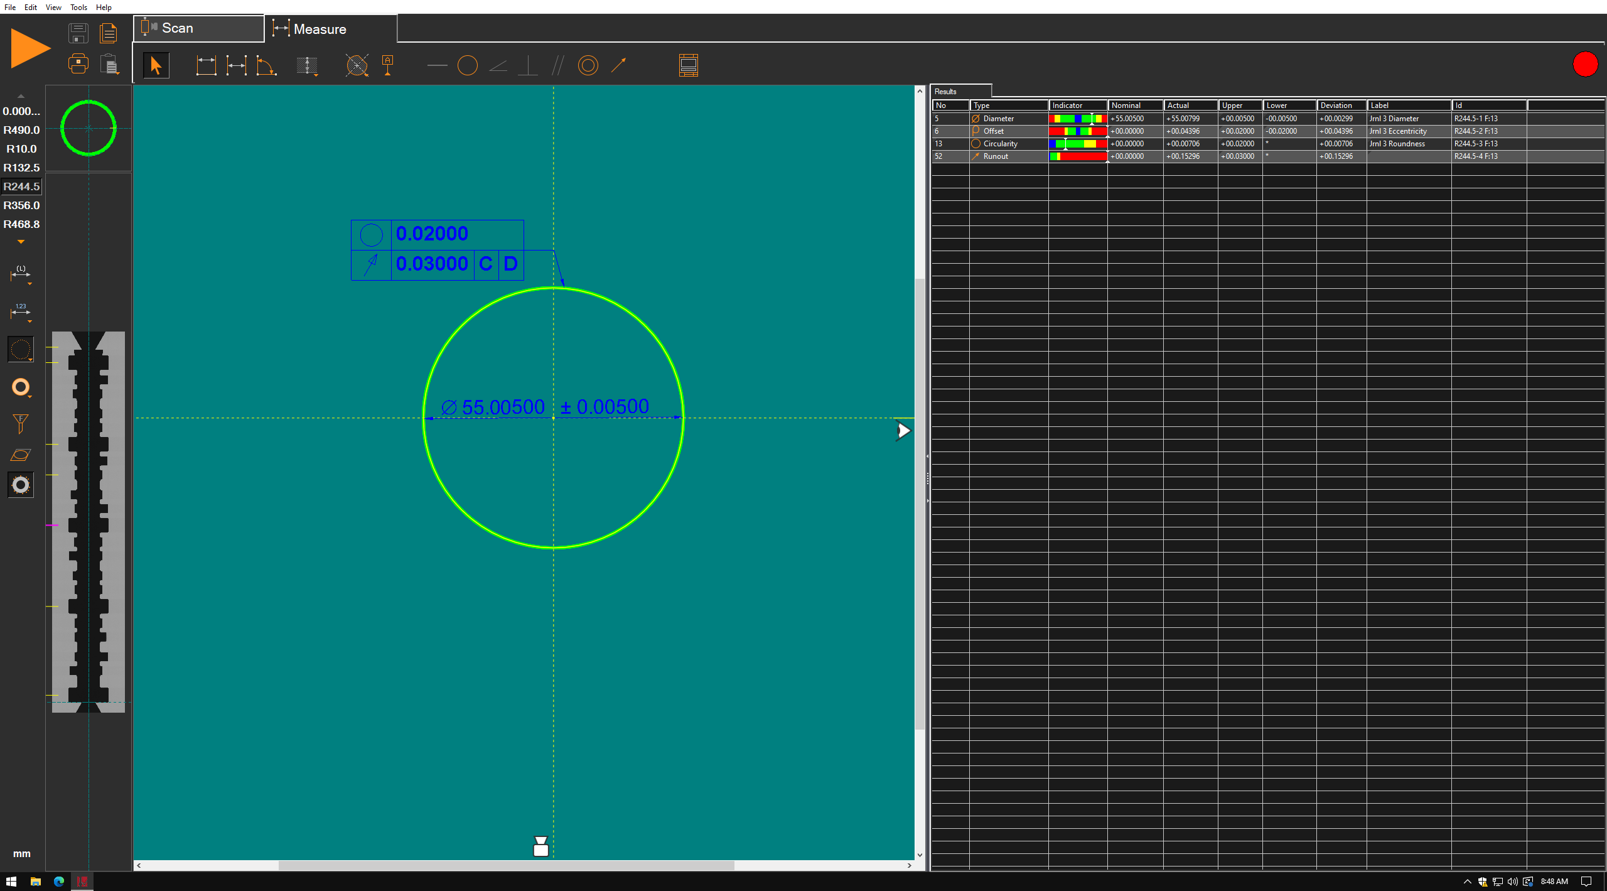Toggle the tilted plane view icon
Image resolution: width=1607 pixels, height=891 pixels.
pyautogui.click(x=21, y=455)
